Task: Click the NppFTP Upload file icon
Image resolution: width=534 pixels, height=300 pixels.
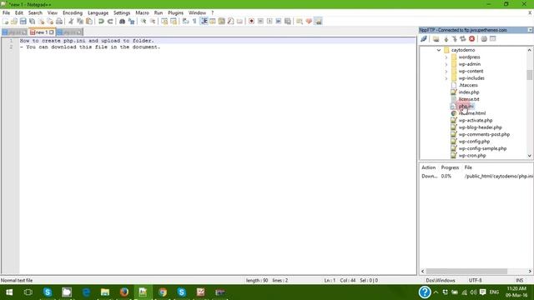Action: [454, 39]
